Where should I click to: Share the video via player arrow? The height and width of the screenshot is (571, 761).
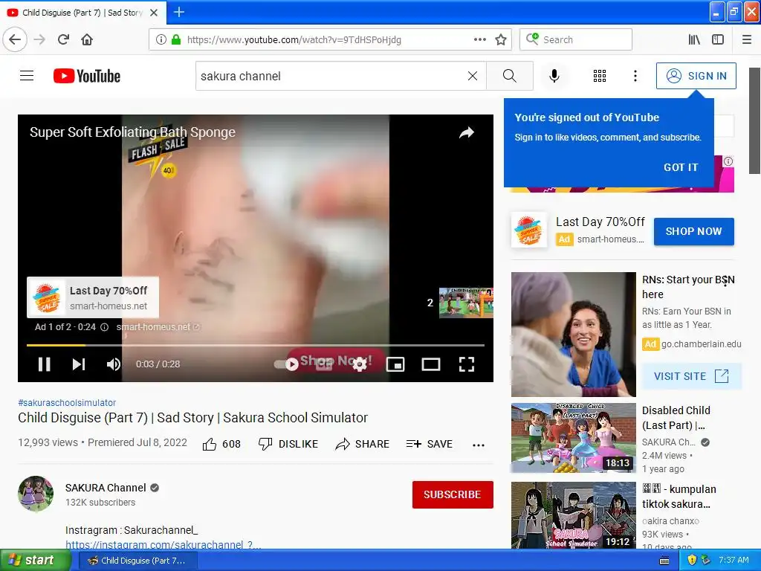click(467, 132)
